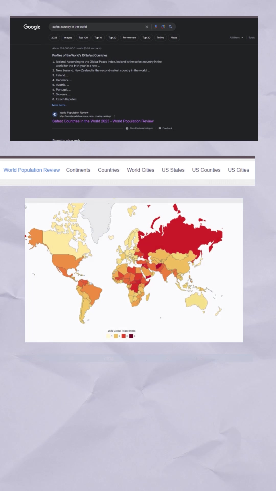
Task: Click the Profiles of World's 10 Safest Countries heading
Action: 80,55
